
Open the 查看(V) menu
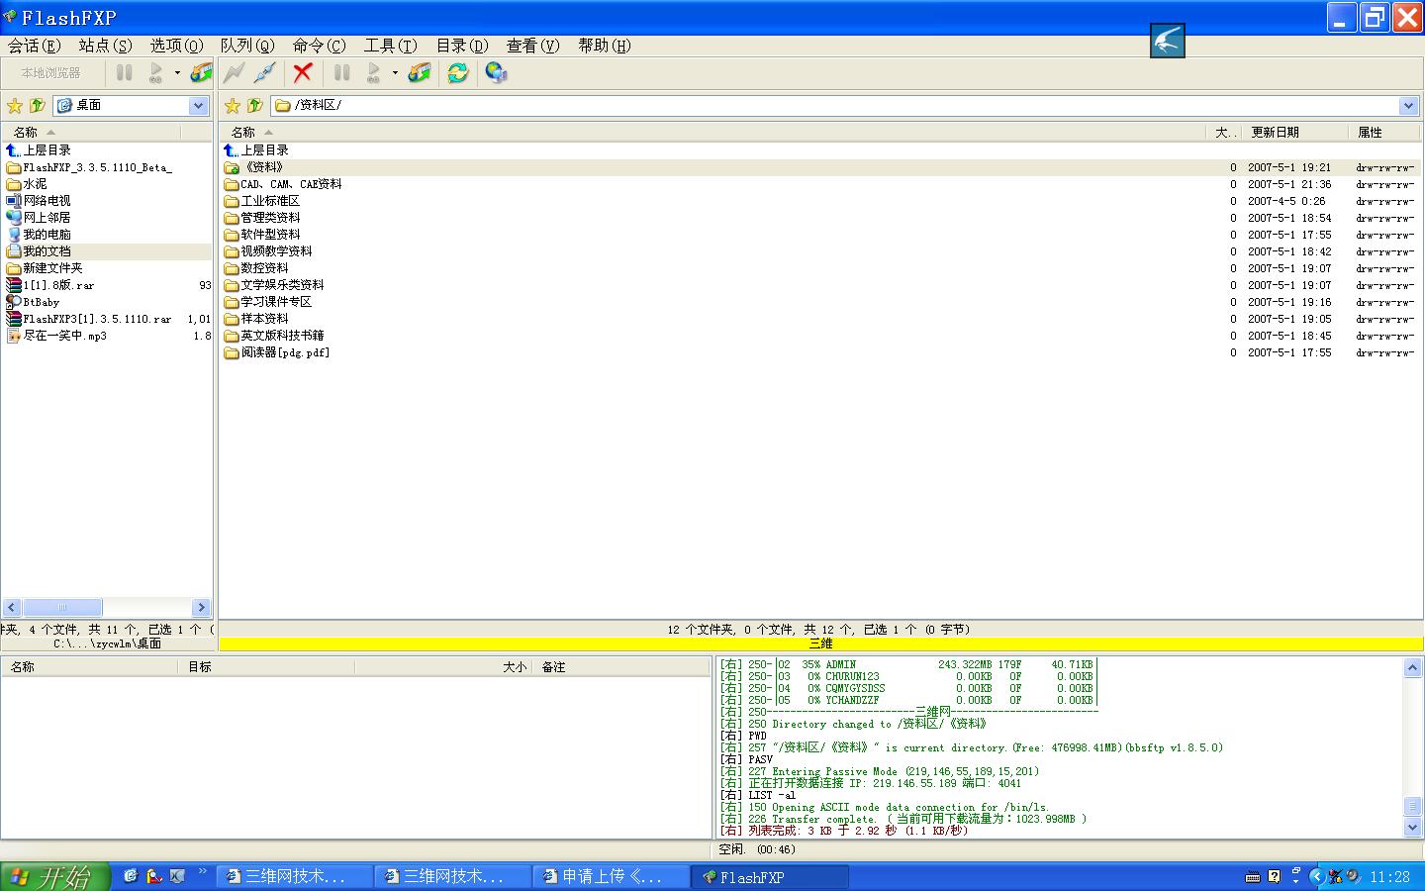tap(533, 46)
